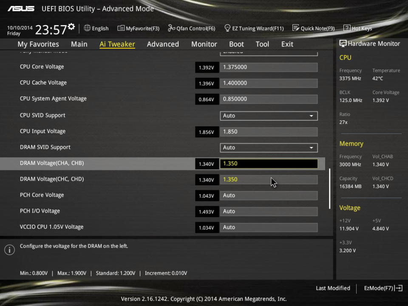Click the info circle icon
Image resolution: width=408 pixels, height=306 pixels.
click(10, 250)
